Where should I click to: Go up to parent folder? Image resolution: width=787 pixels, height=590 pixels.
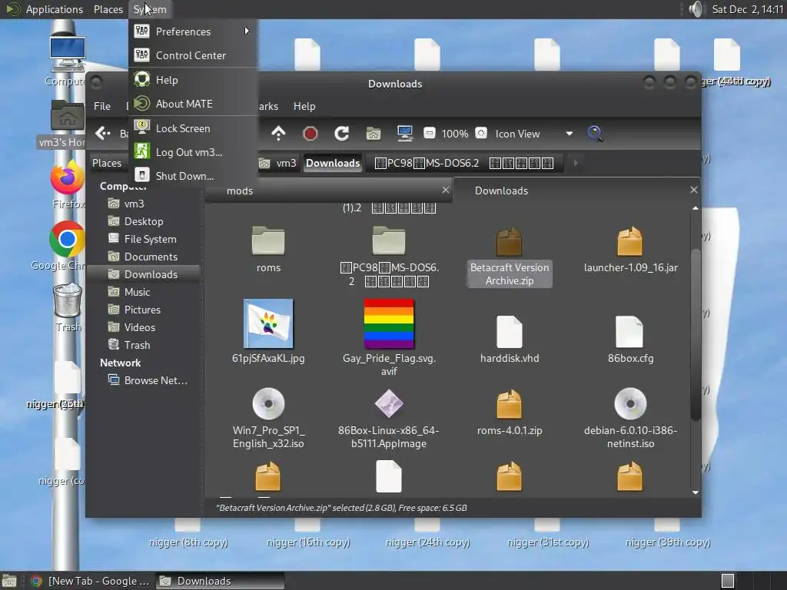click(278, 134)
